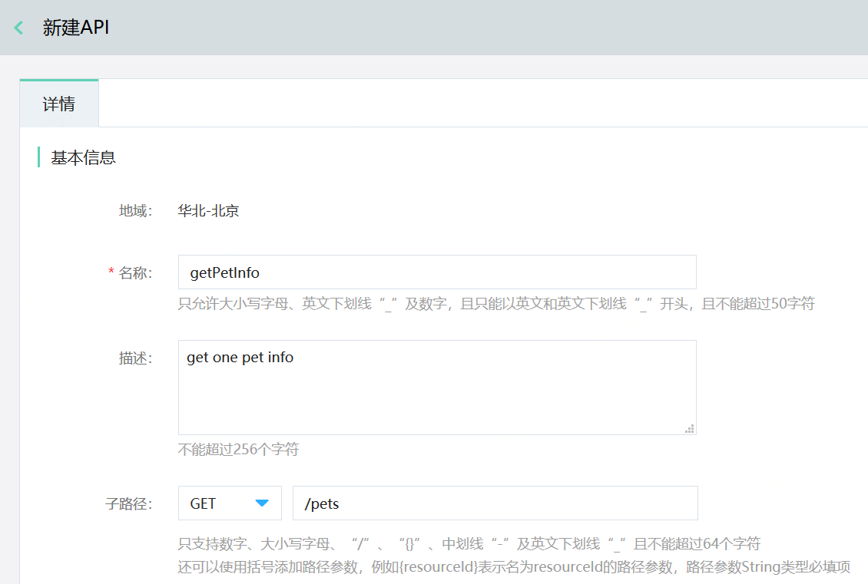868x584 pixels.
Task: Click the 地域 label
Action: (x=135, y=210)
